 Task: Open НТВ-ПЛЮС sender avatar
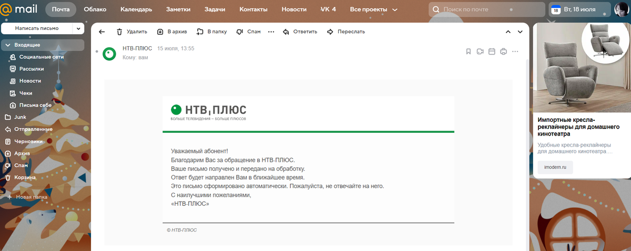click(109, 54)
